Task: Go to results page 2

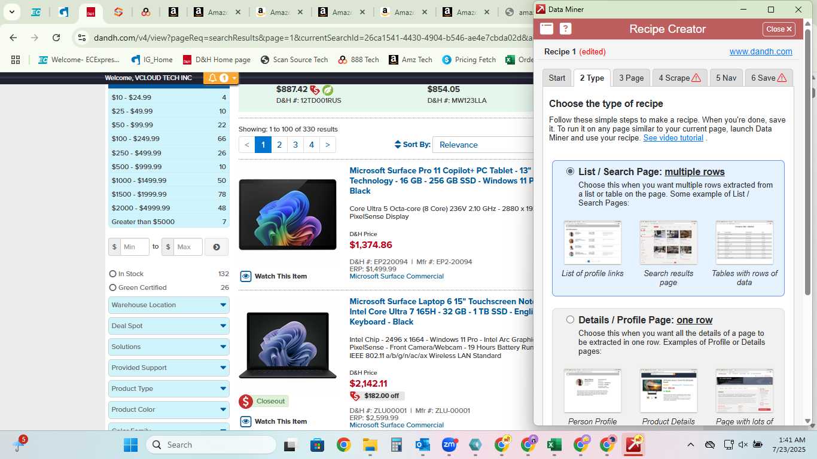Action: 279,145
